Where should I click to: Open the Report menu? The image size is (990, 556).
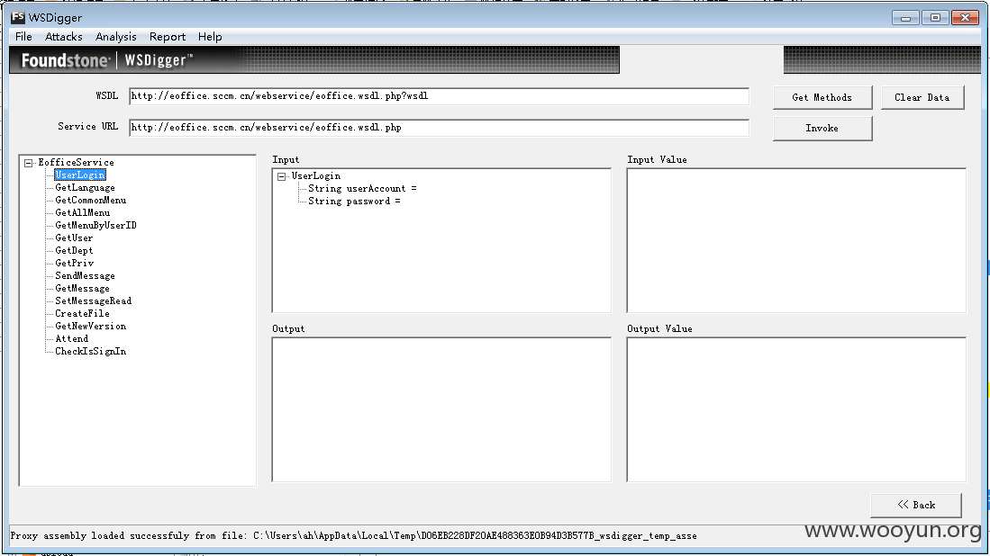coord(168,37)
